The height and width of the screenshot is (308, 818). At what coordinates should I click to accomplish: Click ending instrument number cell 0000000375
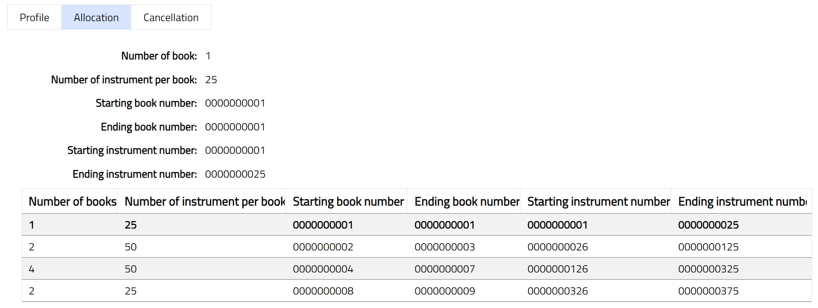tap(708, 291)
